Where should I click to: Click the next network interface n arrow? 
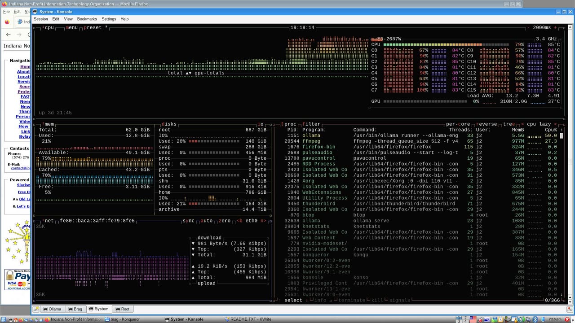[264, 221]
